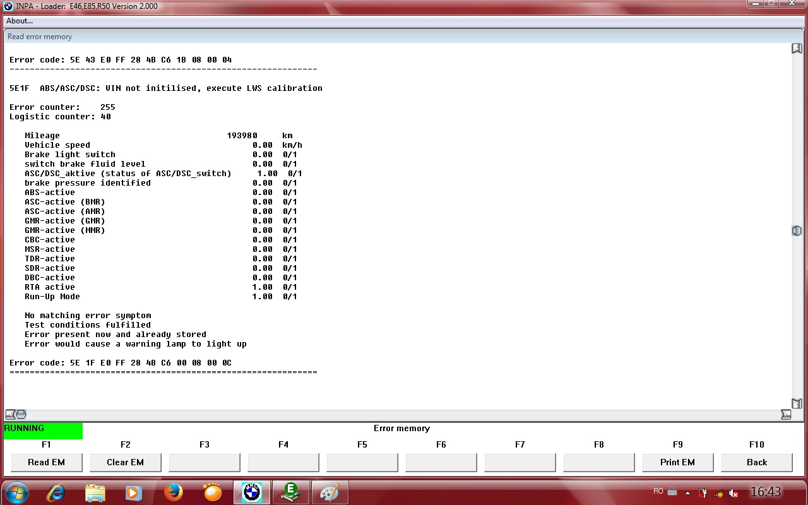
Task: Click 'Error present now and already stored' line
Action: tap(116, 335)
